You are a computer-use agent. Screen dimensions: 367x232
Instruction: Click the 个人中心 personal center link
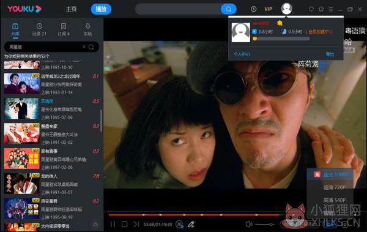click(242, 54)
